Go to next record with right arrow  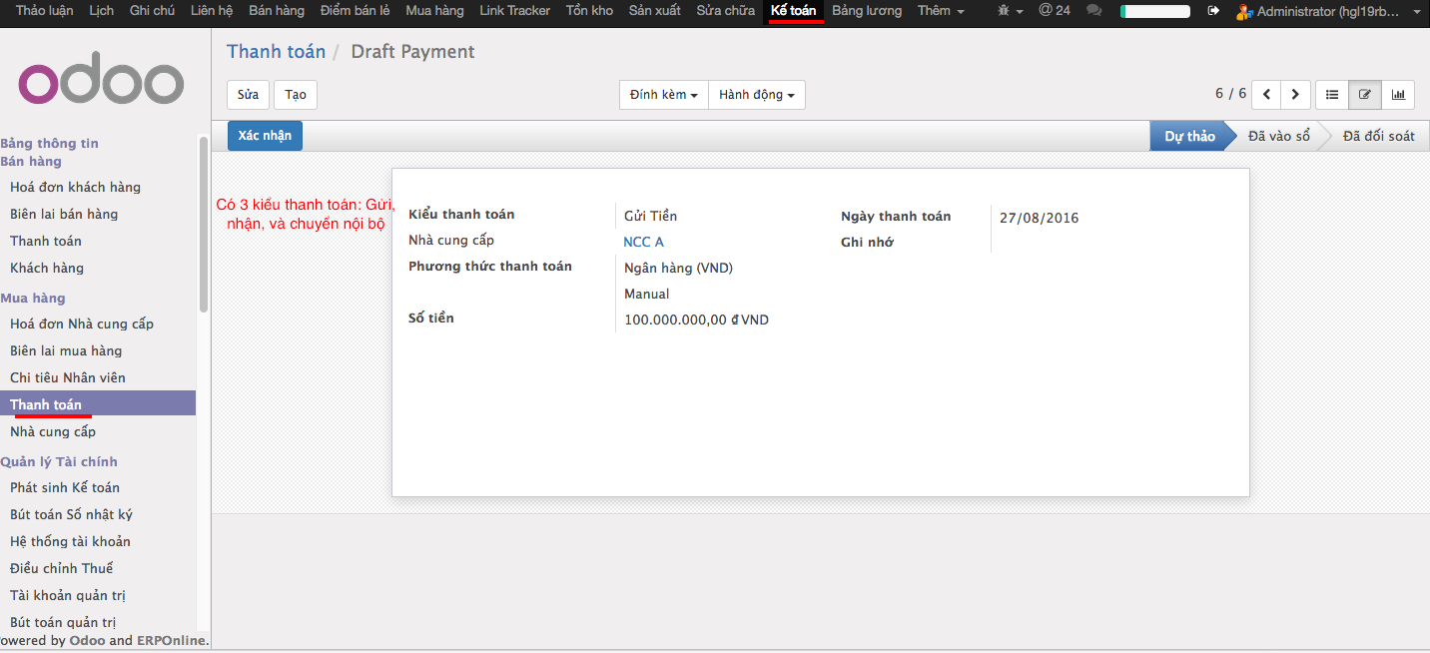click(1296, 94)
